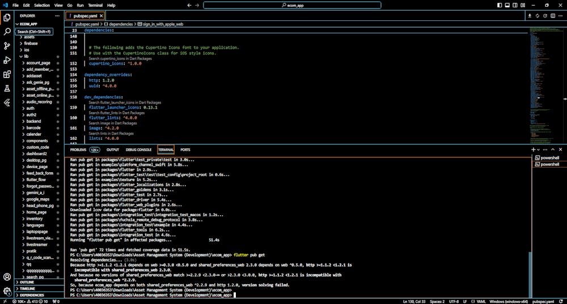Toggle the primary sidebar layout icon

click(500, 5)
